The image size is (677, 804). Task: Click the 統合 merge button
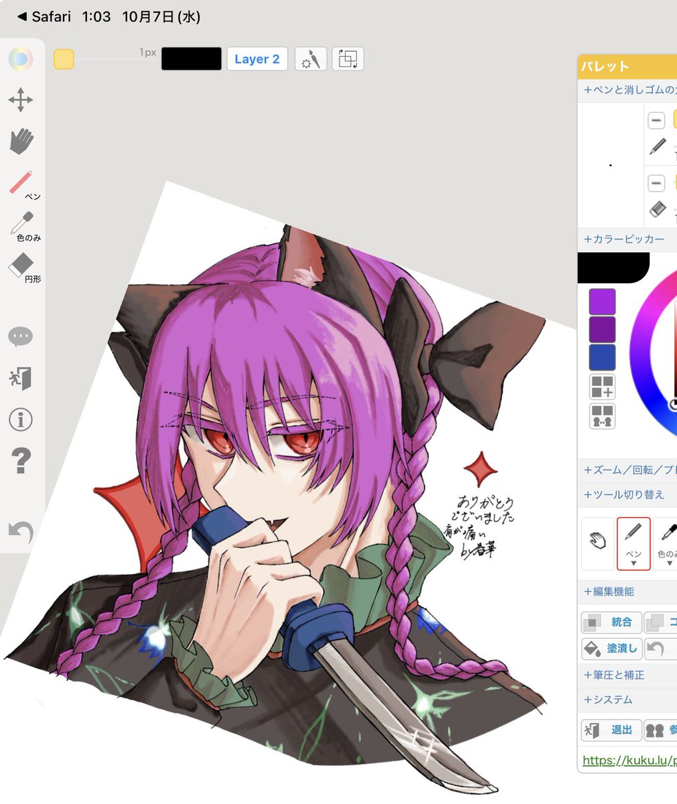coord(611,622)
